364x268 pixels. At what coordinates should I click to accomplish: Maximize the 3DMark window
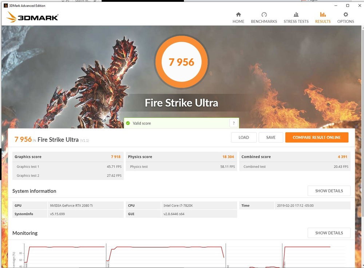[x=348, y=5]
